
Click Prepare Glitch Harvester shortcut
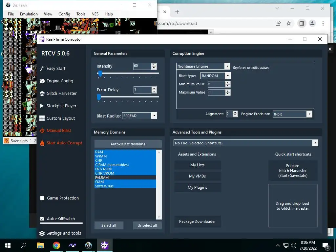pyautogui.click(x=293, y=171)
